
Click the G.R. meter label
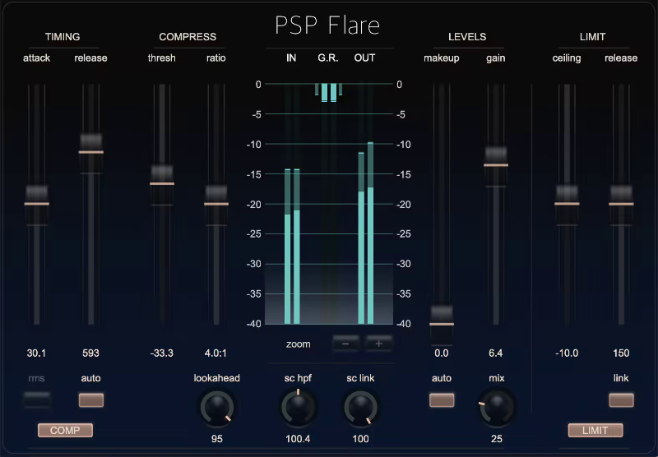coord(328,58)
